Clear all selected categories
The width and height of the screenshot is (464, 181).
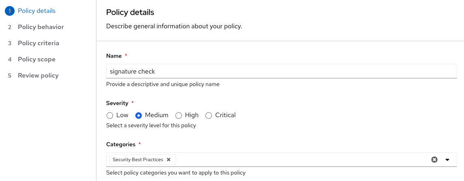coord(434,160)
